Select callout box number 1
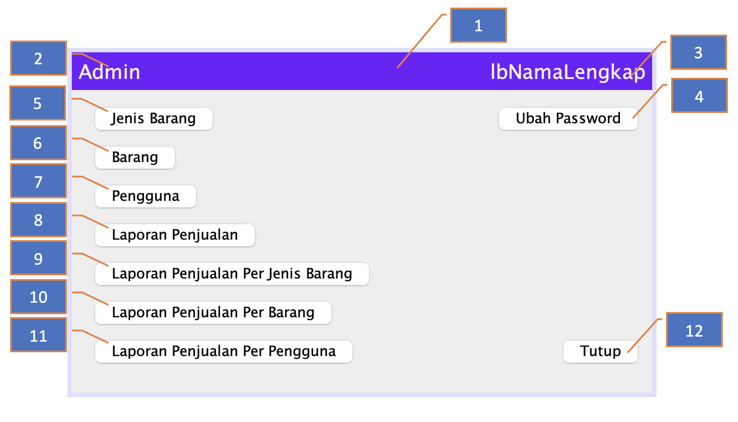Image resolution: width=738 pixels, height=422 pixels. click(478, 25)
